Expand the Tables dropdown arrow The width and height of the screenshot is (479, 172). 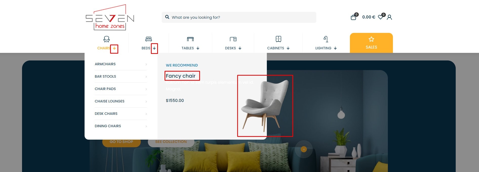[x=198, y=48]
